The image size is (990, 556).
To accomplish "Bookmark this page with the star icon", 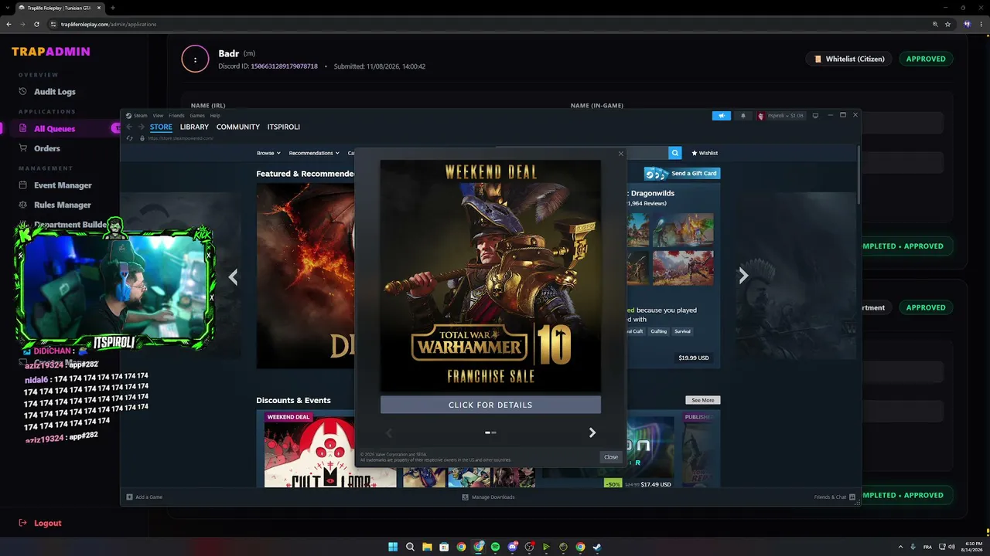I will tap(947, 24).
